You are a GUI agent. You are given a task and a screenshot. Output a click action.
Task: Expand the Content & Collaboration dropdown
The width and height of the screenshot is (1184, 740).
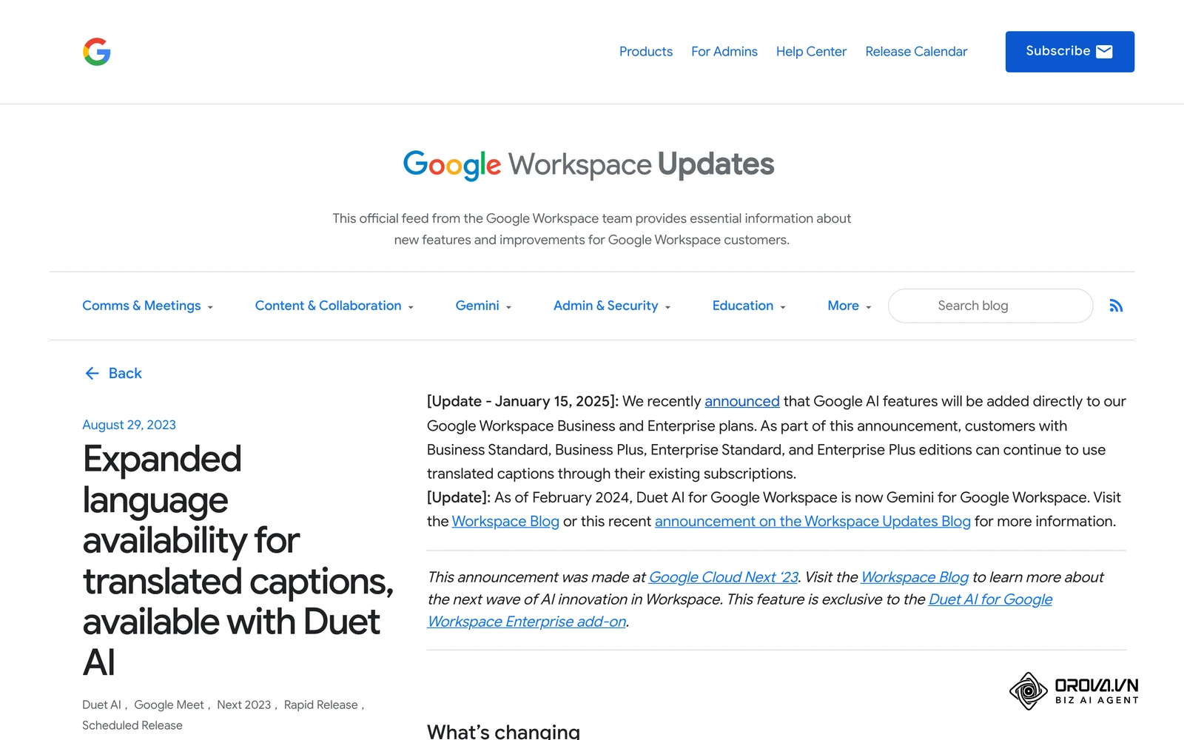click(x=334, y=306)
